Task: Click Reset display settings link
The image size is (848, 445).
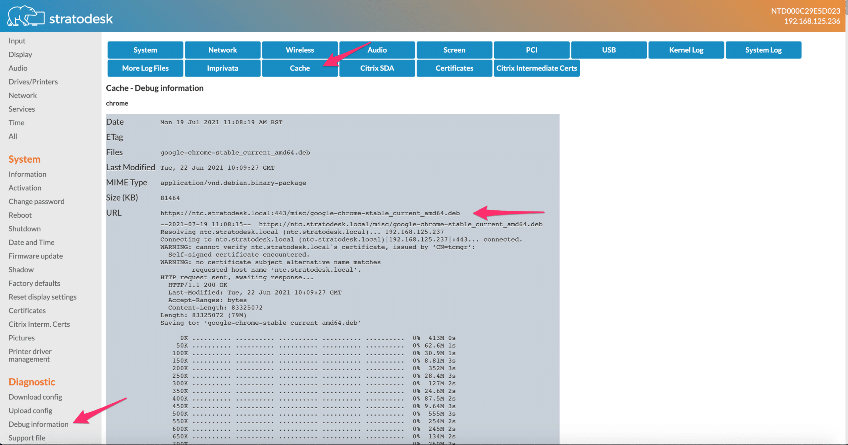Action: click(43, 297)
